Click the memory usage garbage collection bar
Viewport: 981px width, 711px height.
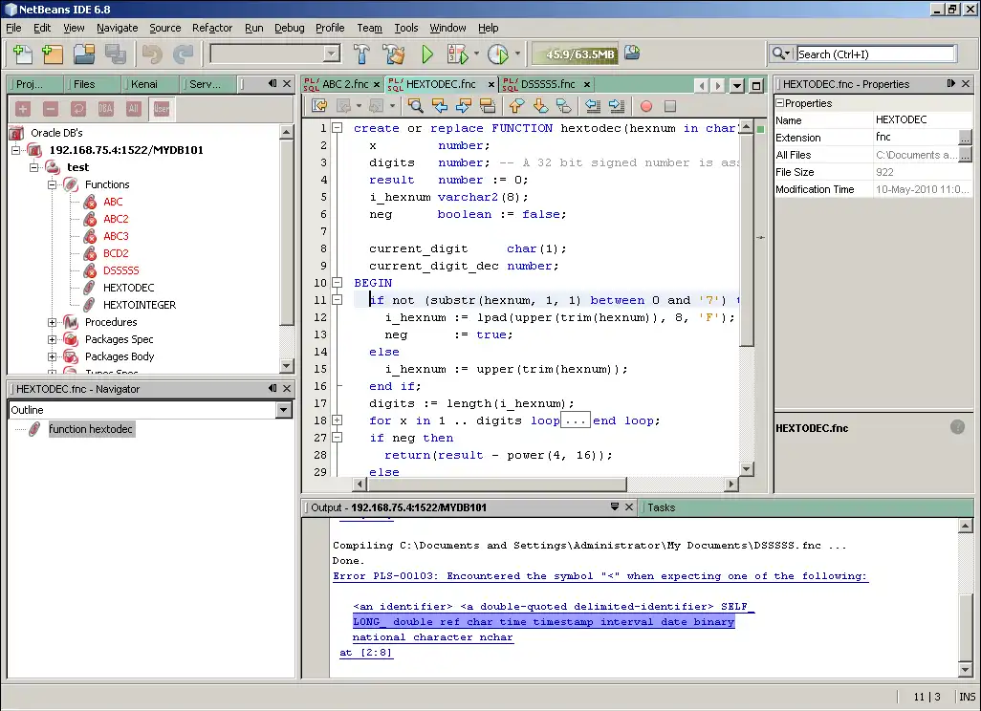575,54
